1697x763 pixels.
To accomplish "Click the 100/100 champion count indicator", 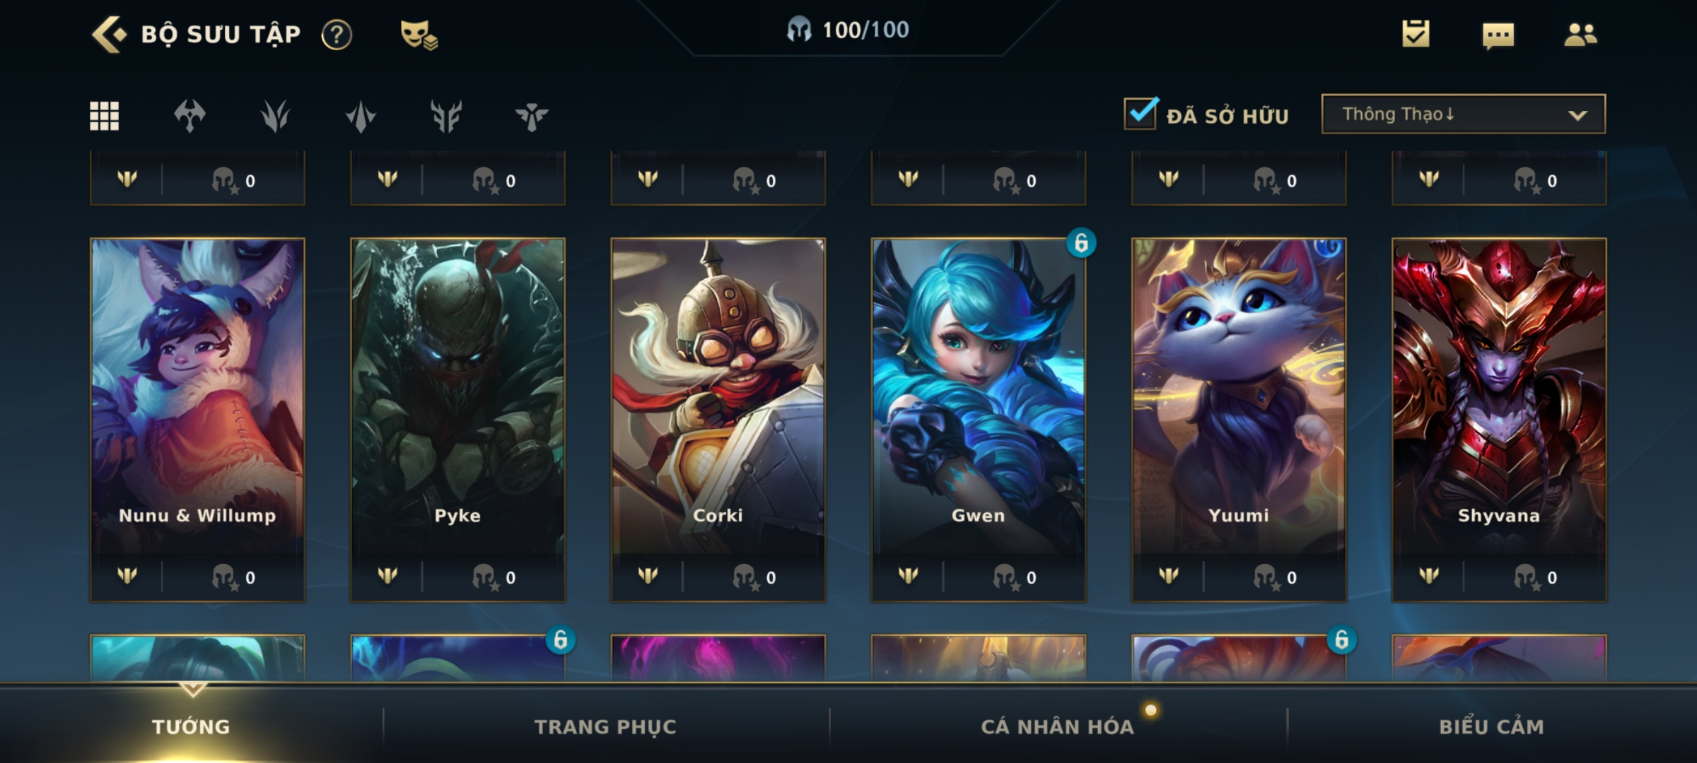I will pyautogui.click(x=848, y=30).
